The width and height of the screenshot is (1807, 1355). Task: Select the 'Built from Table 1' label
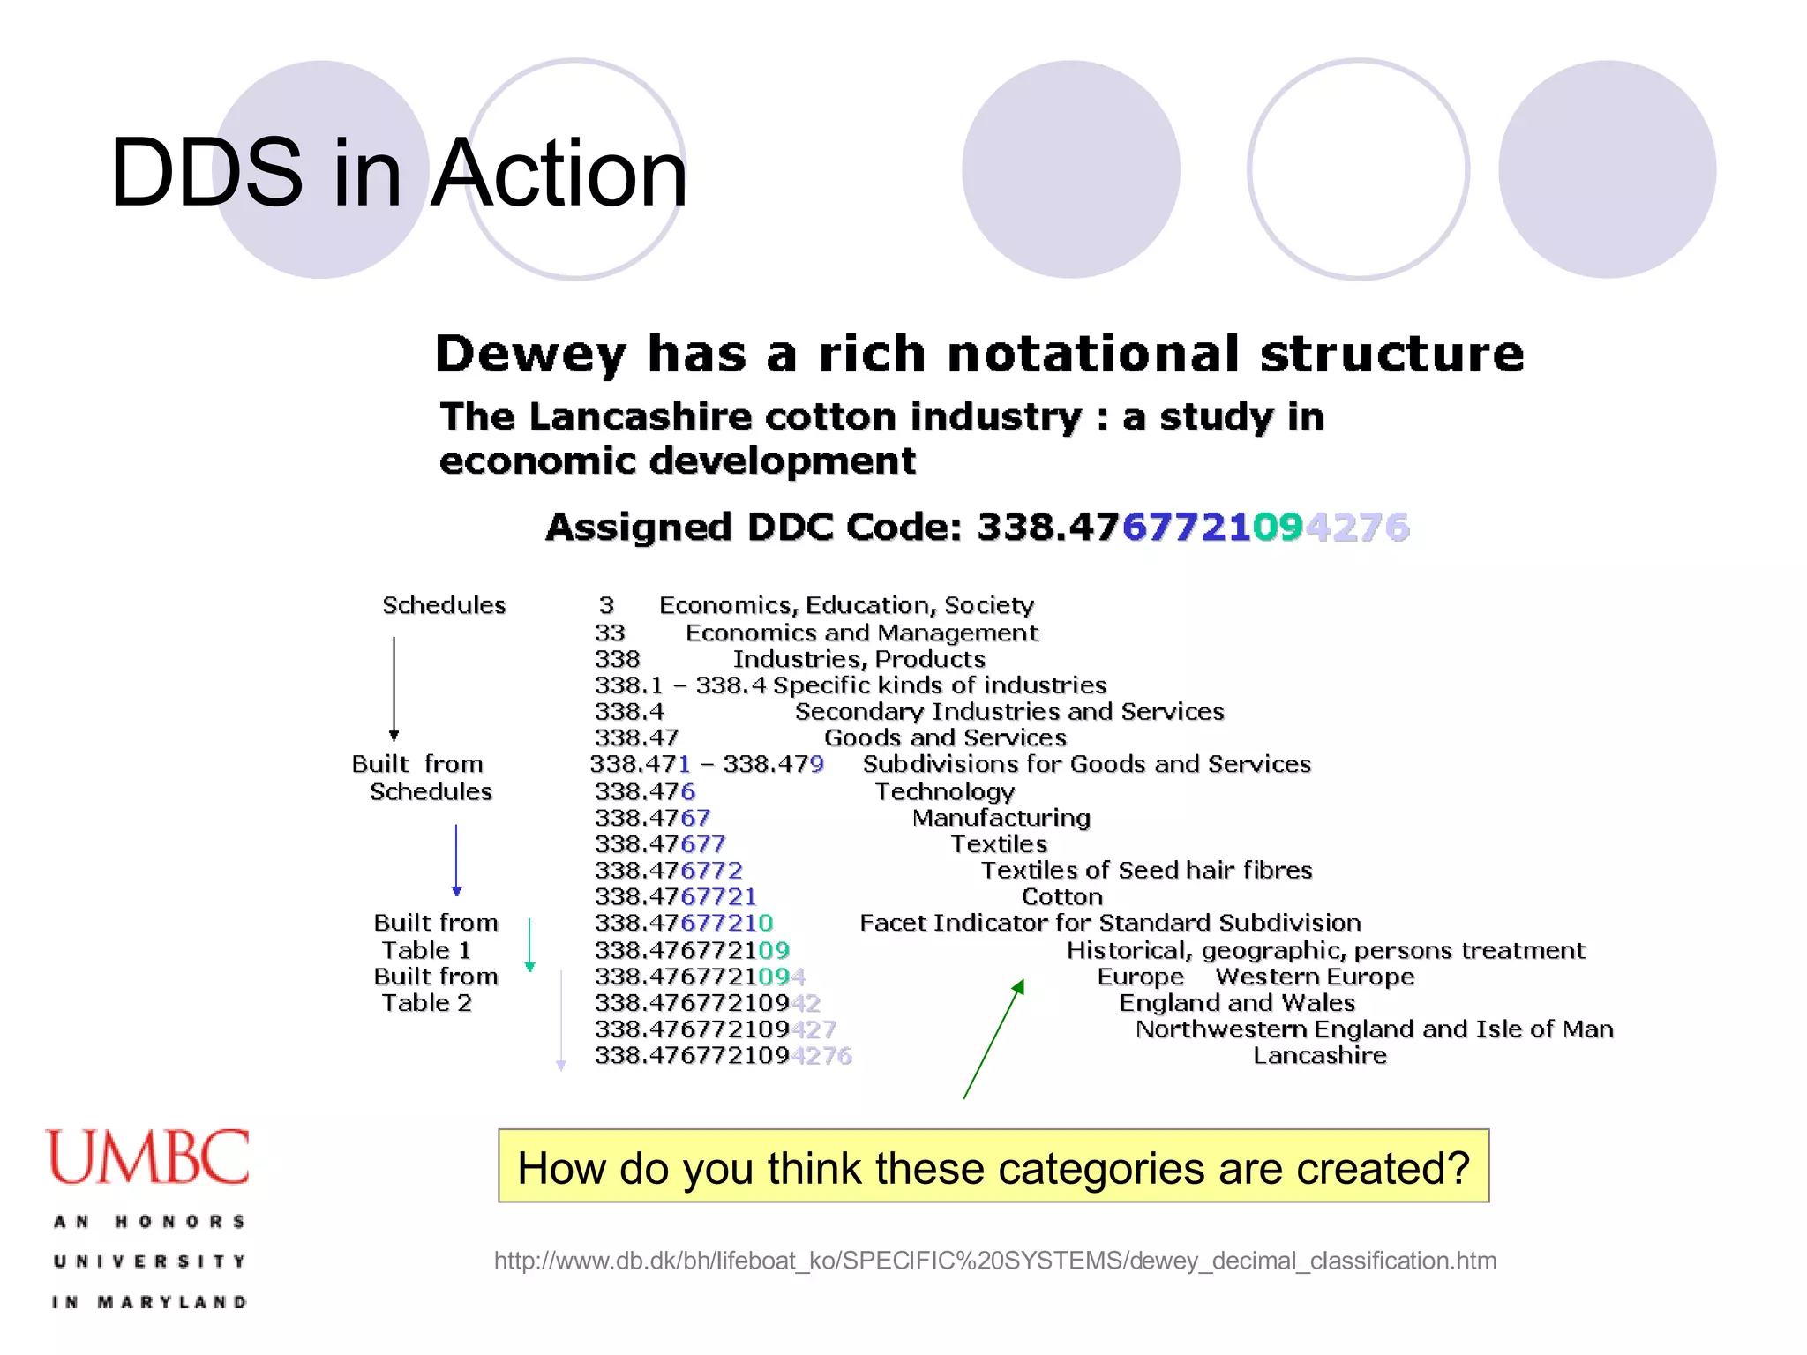[436, 936]
